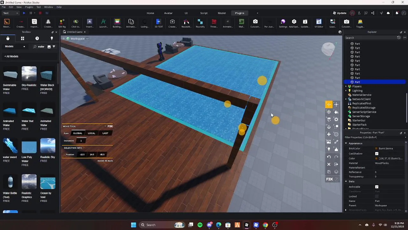This screenshot has width=408, height=230.
Task: Open the Toolbox recent clock tab
Action: click(37, 38)
